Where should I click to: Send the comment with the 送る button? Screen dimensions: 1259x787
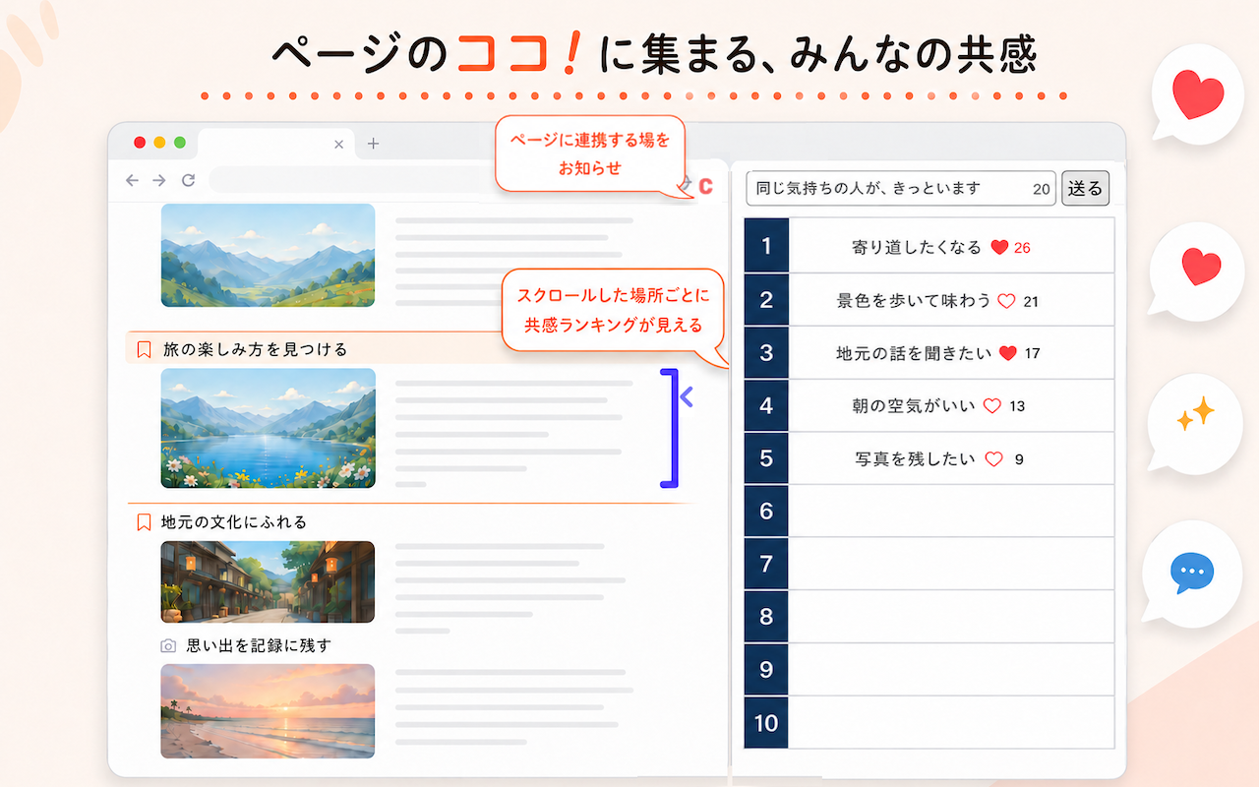[1085, 188]
